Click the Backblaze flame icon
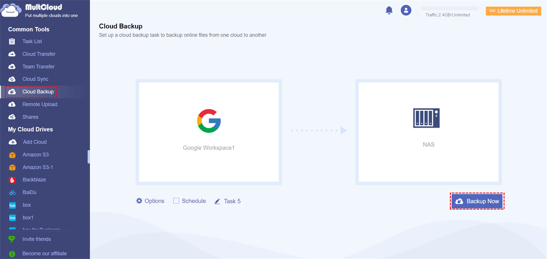Image resolution: width=547 pixels, height=259 pixels. (x=12, y=180)
